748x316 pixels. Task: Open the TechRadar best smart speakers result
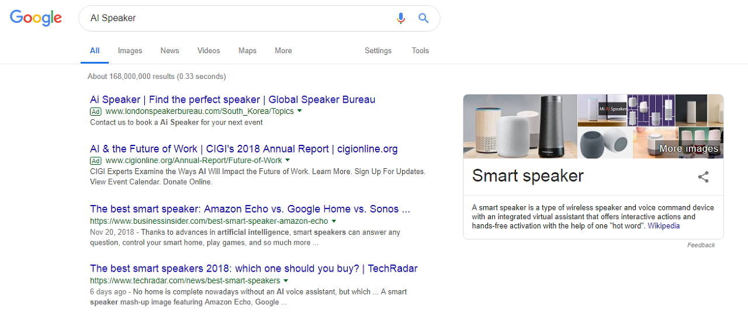pos(254,269)
